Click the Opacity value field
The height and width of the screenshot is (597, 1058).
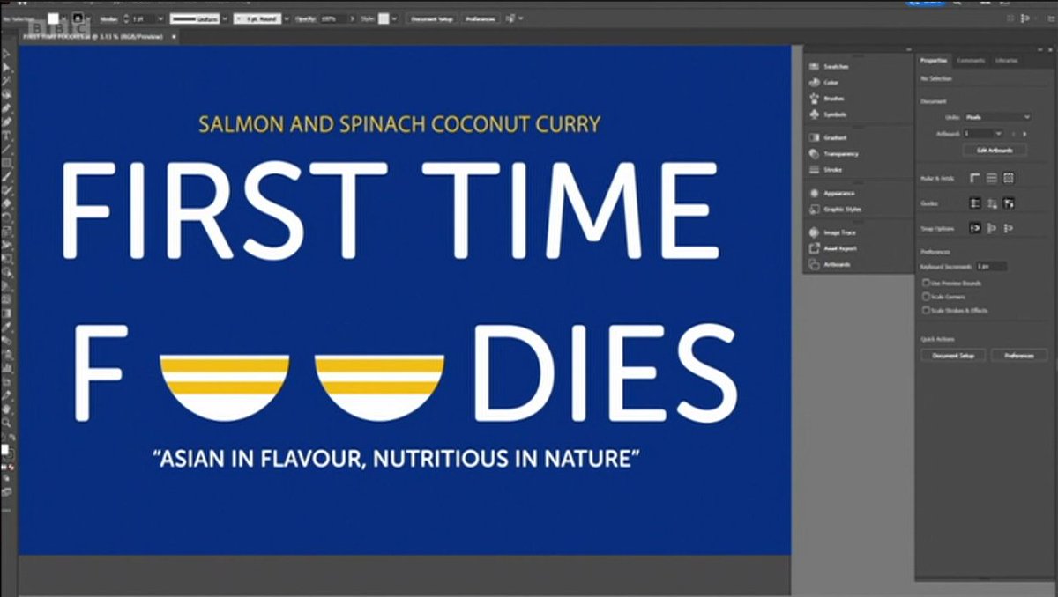click(333, 18)
